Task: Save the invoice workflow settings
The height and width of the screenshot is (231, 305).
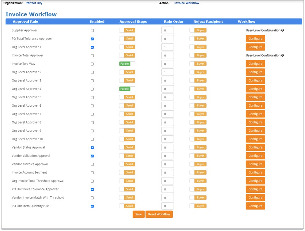Action: [x=138, y=214]
